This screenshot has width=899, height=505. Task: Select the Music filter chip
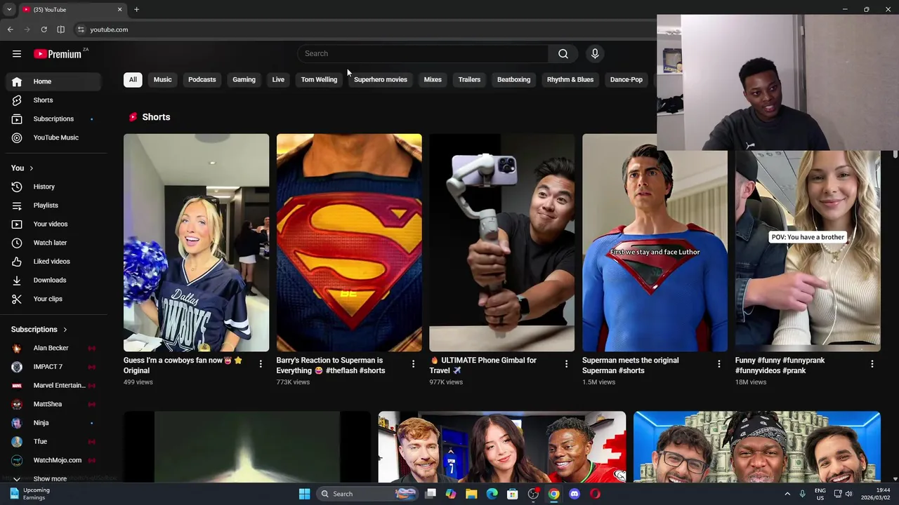point(162,80)
